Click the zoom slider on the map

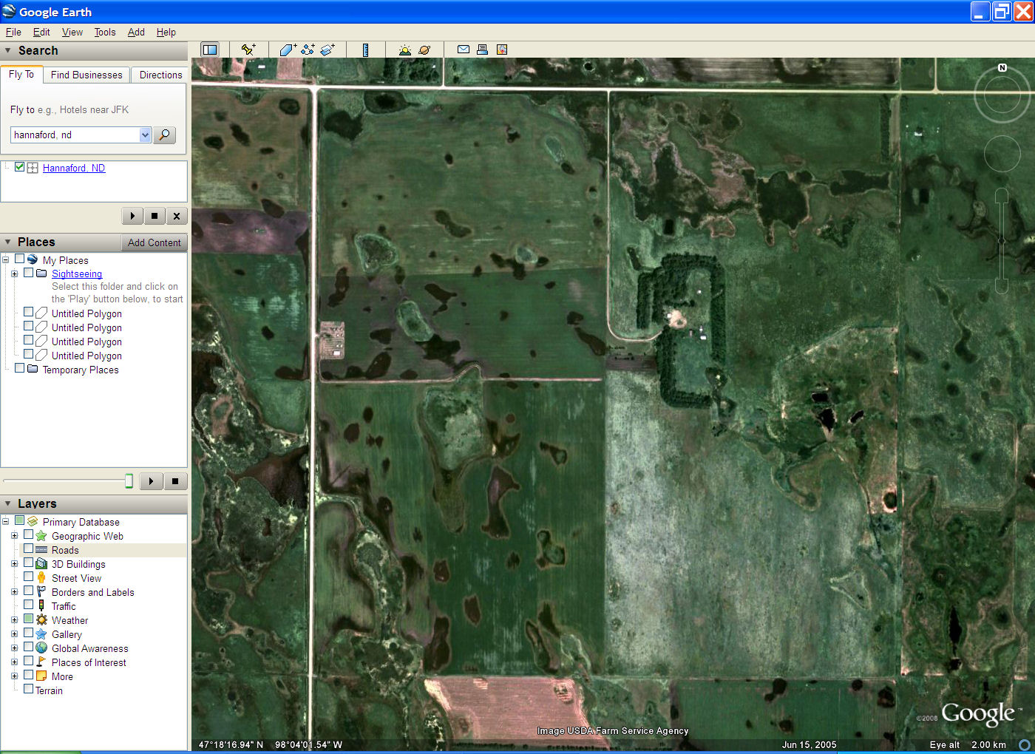pos(1002,241)
